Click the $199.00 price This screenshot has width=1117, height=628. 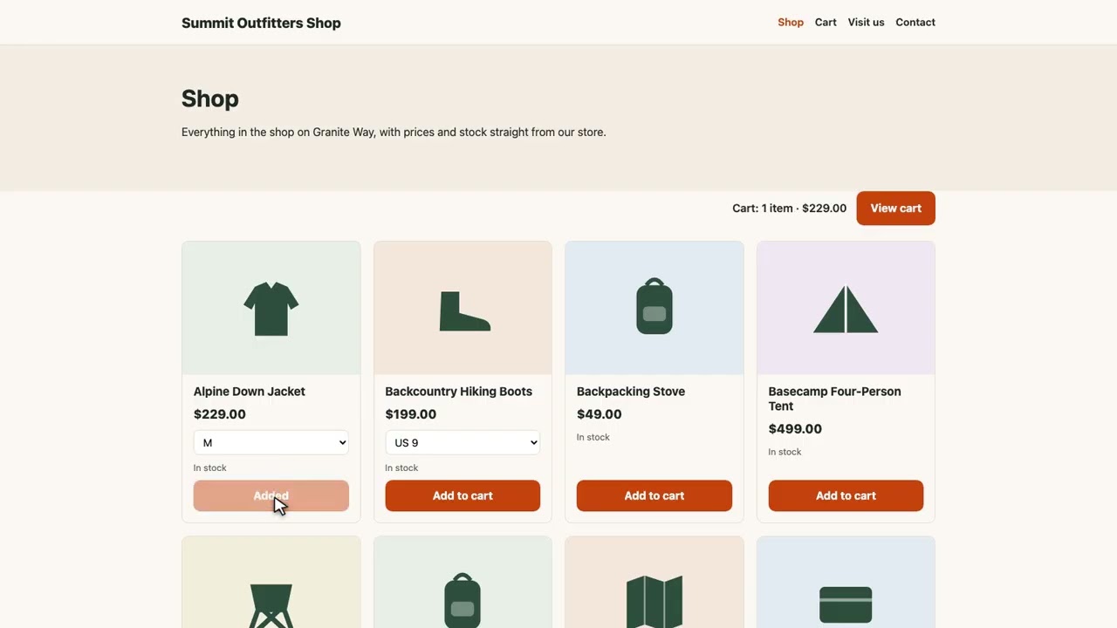coord(411,414)
